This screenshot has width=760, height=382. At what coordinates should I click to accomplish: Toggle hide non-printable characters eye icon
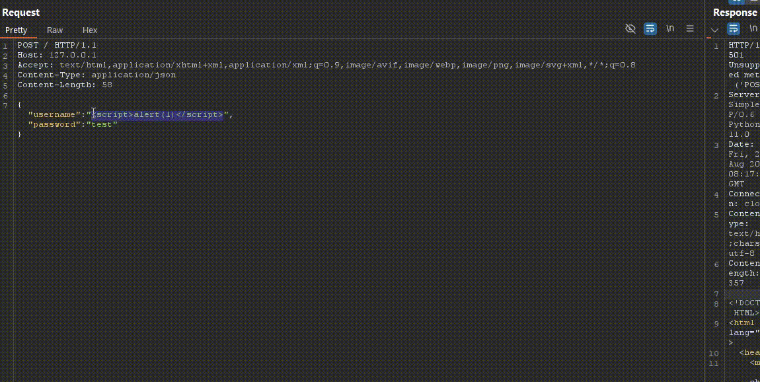pos(630,28)
